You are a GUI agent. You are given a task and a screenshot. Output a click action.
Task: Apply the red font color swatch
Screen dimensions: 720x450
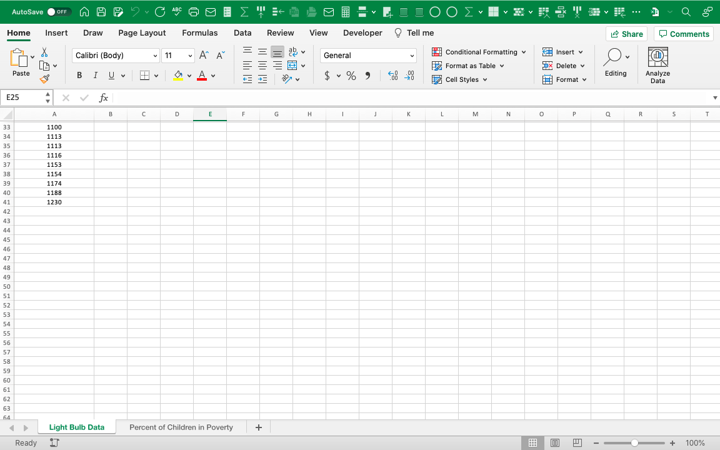point(202,76)
